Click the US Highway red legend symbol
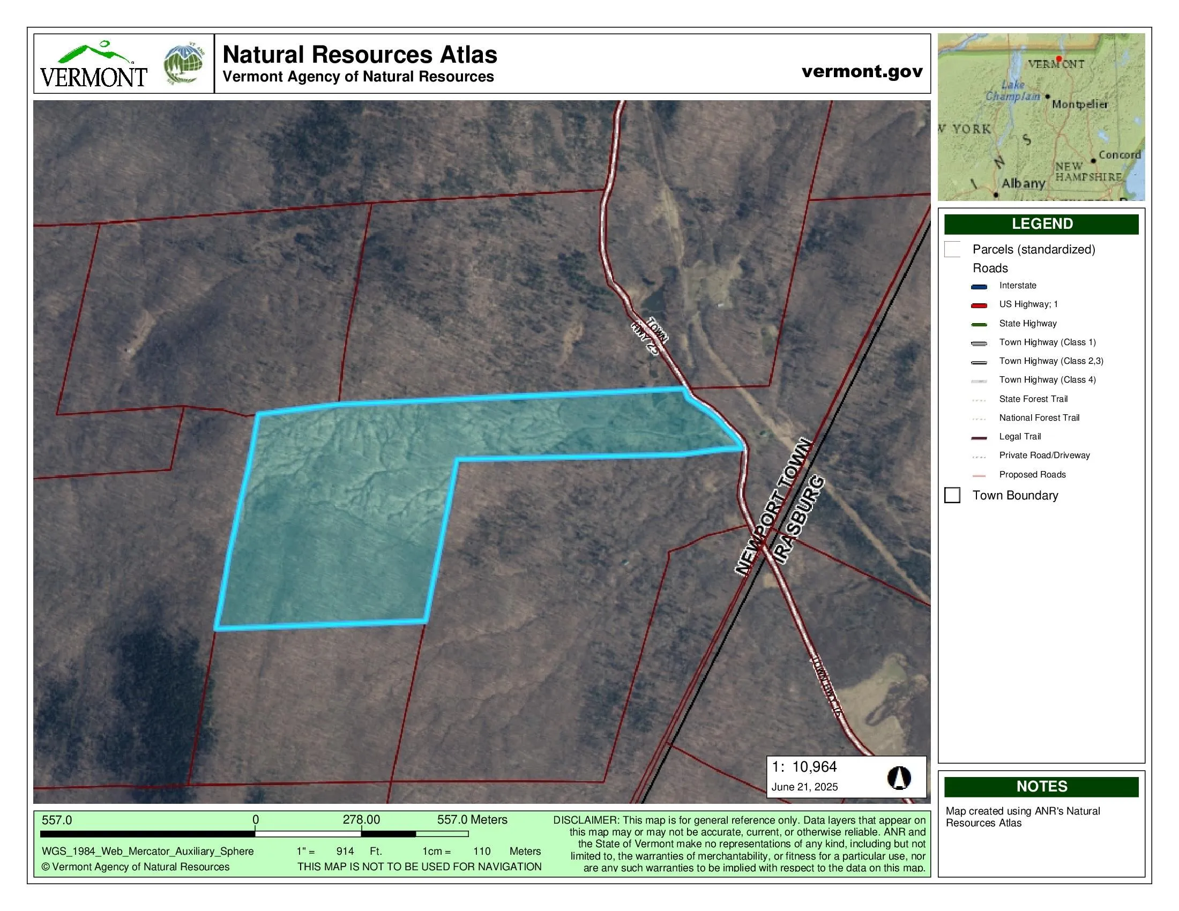Screen dimensions: 1179x911 tap(979, 305)
